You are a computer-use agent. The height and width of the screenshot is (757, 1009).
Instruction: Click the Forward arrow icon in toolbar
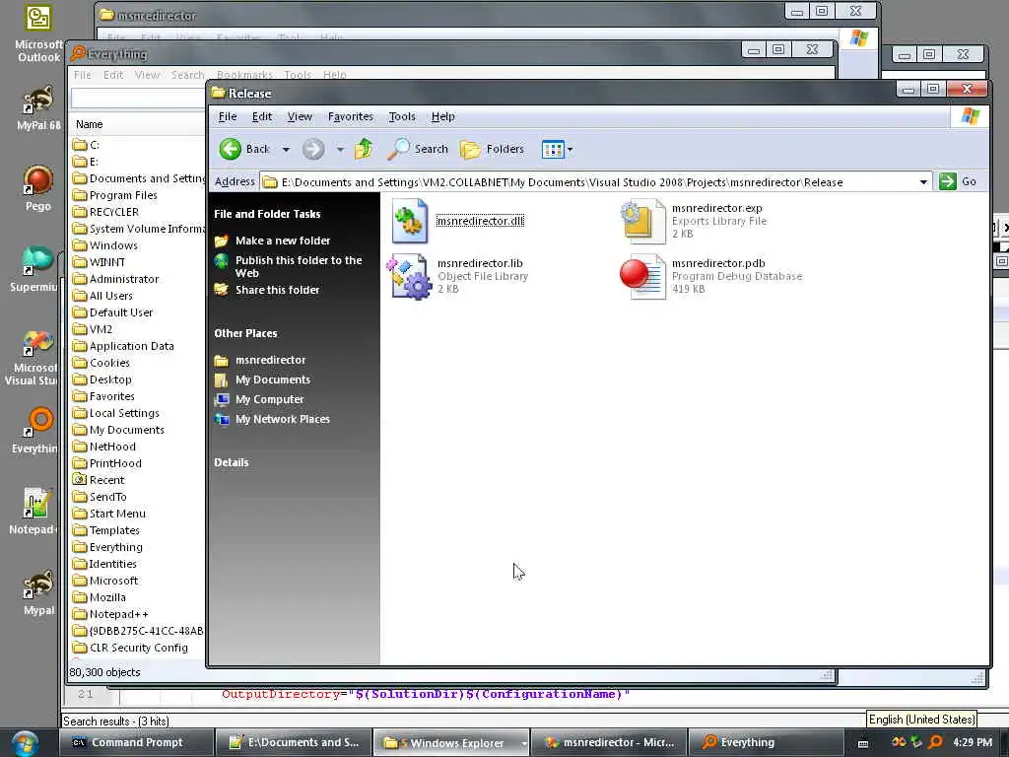click(313, 149)
